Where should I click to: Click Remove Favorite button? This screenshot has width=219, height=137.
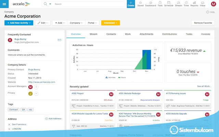[203, 23]
